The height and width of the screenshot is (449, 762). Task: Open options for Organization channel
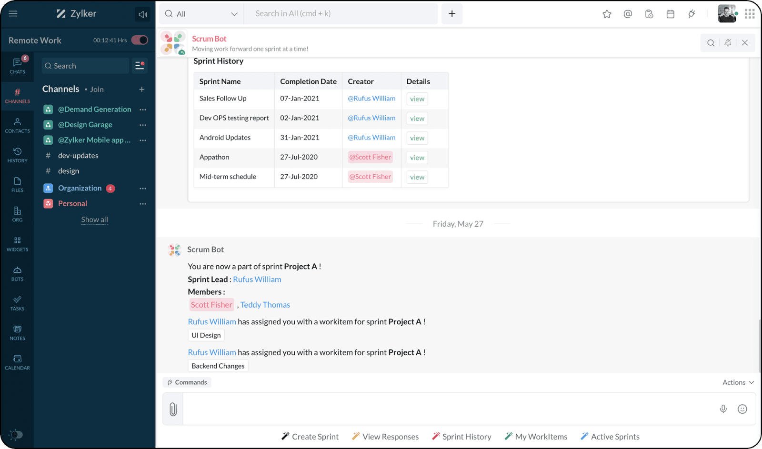pos(142,189)
